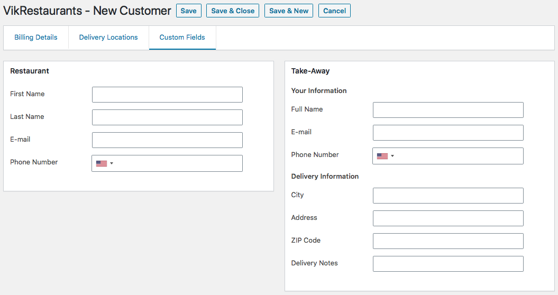Click the Delivery Notes input field

point(448,264)
